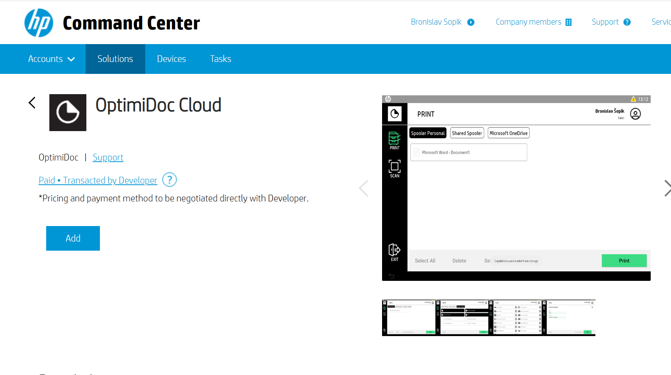Click Paid Transacted by Developer link

click(x=98, y=180)
